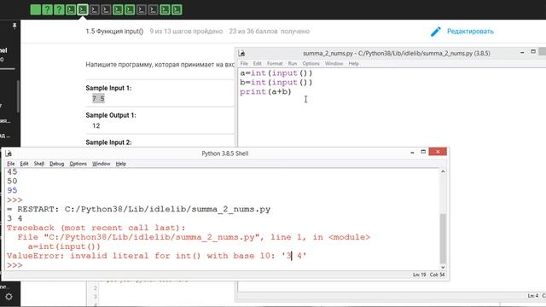Open Help menu in the editor window

pos(353,64)
